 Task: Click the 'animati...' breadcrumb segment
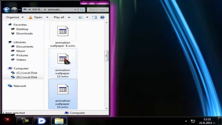point(55,9)
